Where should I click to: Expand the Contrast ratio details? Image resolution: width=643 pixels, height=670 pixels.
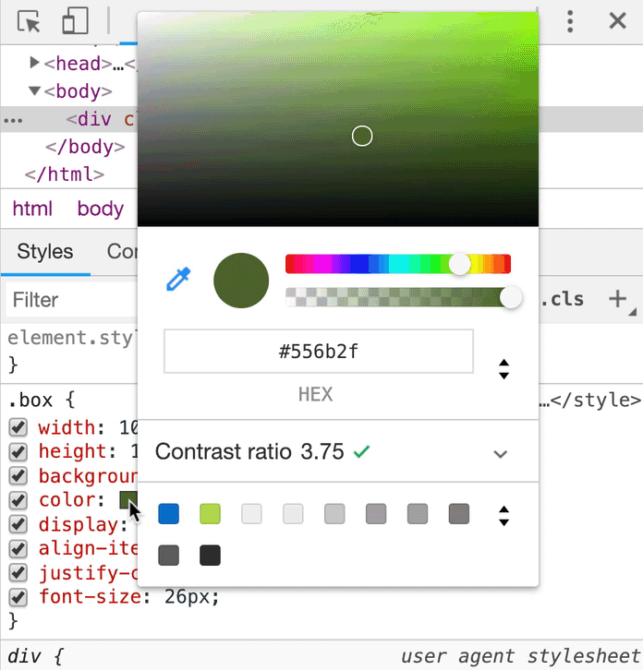(x=501, y=453)
